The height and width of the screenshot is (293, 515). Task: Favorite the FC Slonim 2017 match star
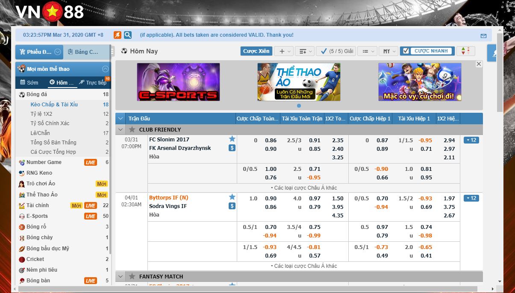pyautogui.click(x=232, y=139)
